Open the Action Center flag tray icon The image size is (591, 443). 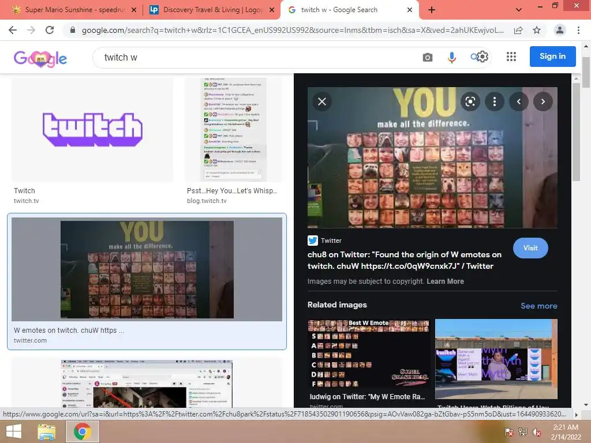point(508,431)
